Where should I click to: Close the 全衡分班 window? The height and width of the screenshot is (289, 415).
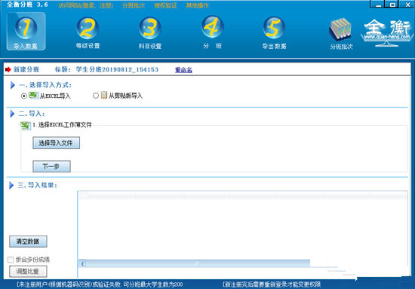click(407, 5)
